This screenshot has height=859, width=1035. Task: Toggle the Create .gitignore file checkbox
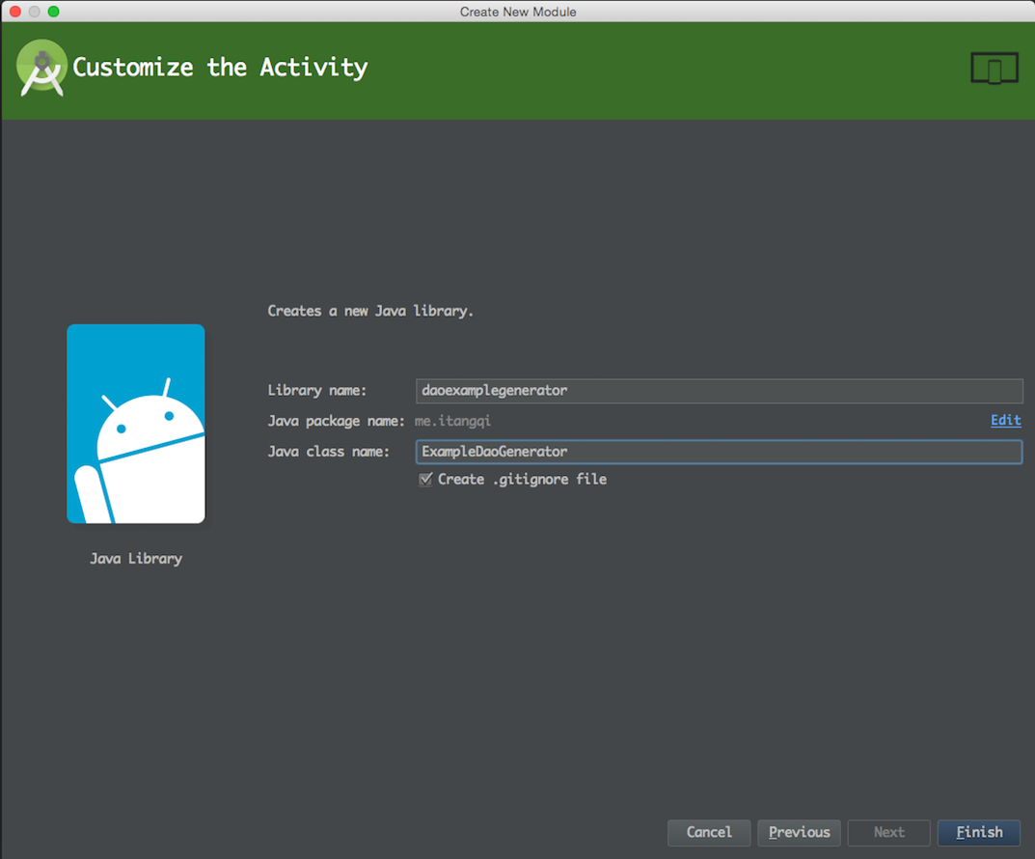(x=425, y=480)
